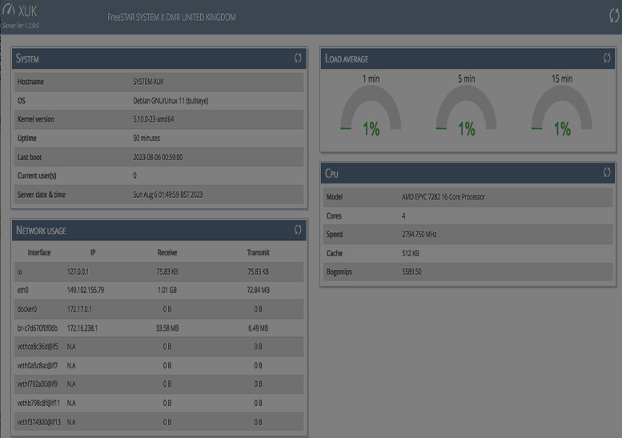Click the Load Average panel header title
This screenshot has height=438, width=622.
pyautogui.click(x=347, y=59)
